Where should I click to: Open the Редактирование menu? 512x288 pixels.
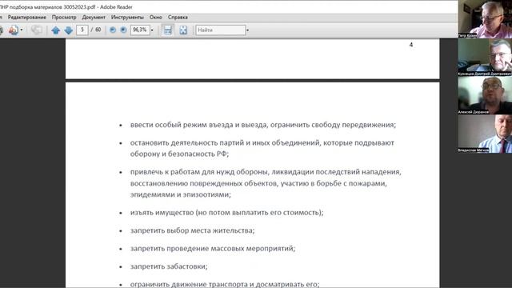point(26,18)
